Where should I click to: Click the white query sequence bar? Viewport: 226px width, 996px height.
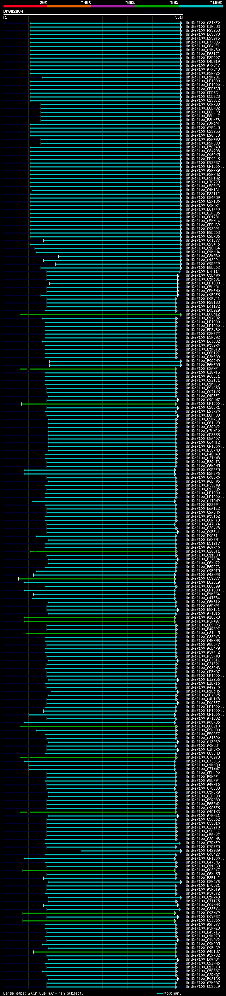[x=93, y=15]
